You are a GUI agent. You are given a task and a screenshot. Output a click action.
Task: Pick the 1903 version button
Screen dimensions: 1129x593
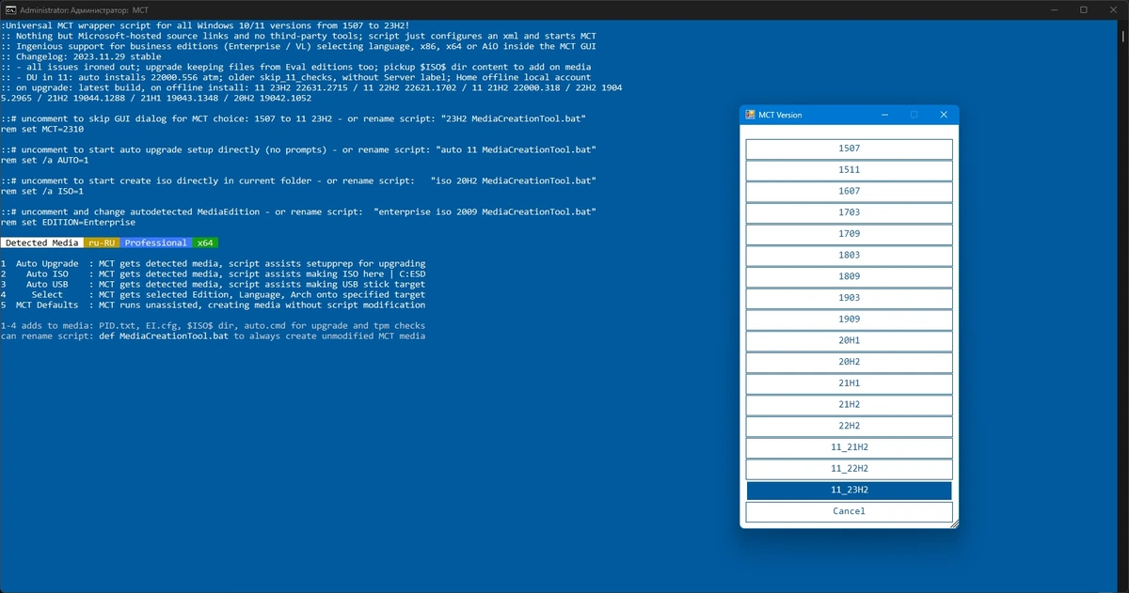849,298
